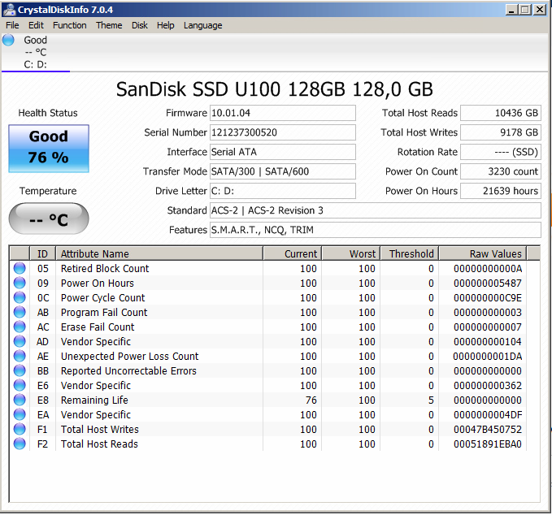The image size is (552, 515).
Task: Open the Help menu
Action: pos(166,25)
